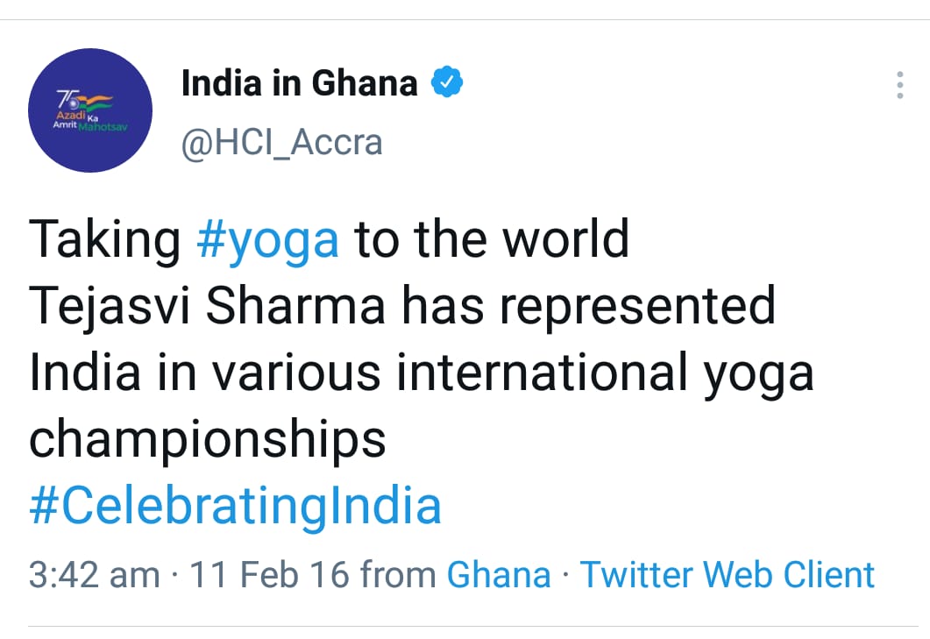The image size is (930, 639).
Task: Click the word Taking at the tweet start
Action: [x=104, y=240]
